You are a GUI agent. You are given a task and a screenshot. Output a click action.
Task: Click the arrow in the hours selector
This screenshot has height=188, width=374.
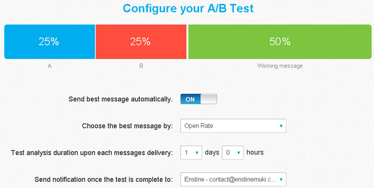pyautogui.click(x=239, y=153)
